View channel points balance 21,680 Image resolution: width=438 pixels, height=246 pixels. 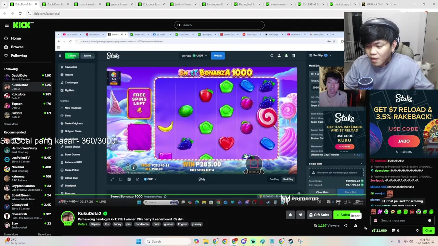click(379, 231)
